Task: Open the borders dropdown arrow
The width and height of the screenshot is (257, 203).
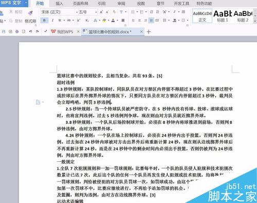Action: (x=188, y=21)
